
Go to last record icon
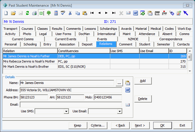pos(114,13)
